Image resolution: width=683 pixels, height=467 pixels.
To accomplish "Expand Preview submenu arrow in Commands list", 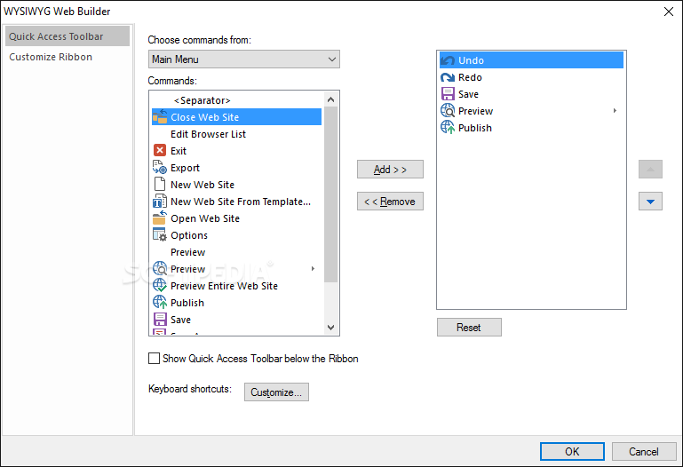I will [x=313, y=269].
